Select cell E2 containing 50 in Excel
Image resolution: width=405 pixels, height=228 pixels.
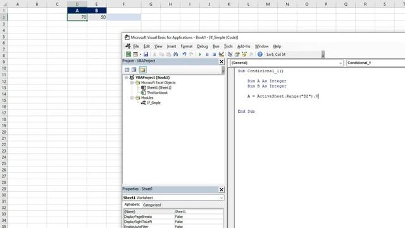point(97,17)
